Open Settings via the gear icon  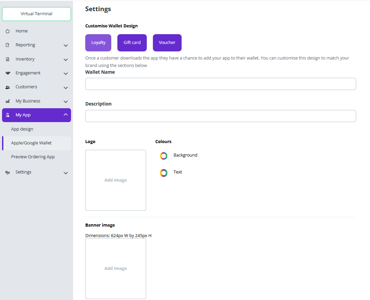pyautogui.click(x=7, y=172)
